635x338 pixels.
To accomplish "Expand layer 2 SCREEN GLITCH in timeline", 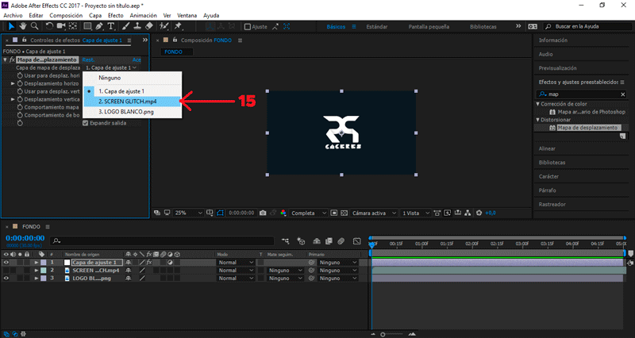I will (37, 271).
